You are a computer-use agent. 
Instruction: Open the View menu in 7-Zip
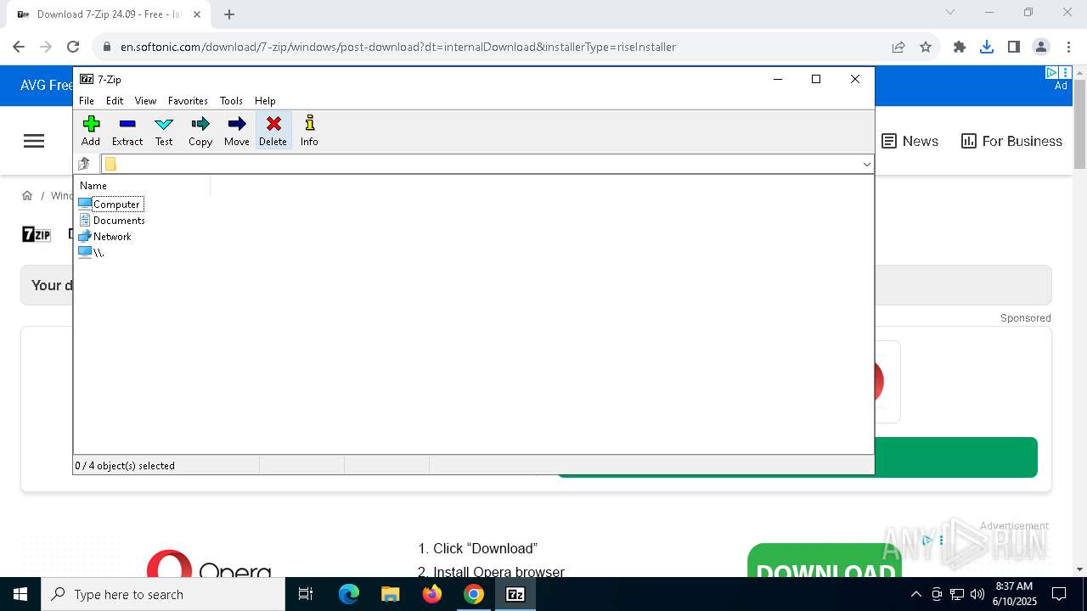click(145, 100)
